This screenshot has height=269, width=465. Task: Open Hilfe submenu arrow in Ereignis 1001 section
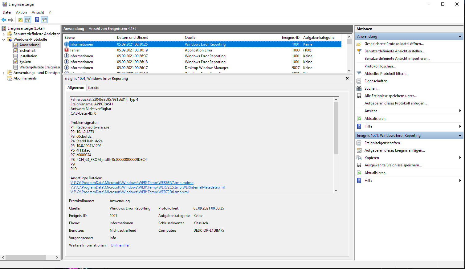tap(460, 181)
